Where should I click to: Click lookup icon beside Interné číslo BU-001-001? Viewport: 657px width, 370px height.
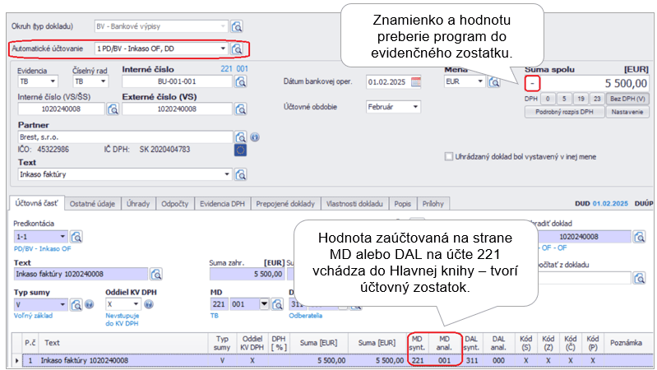[x=243, y=81]
